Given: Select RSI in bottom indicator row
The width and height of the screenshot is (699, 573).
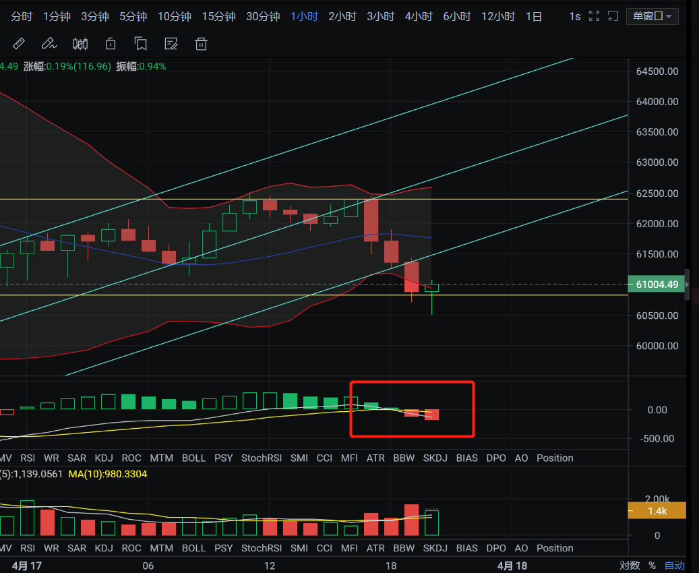Looking at the screenshot, I should pos(28,548).
